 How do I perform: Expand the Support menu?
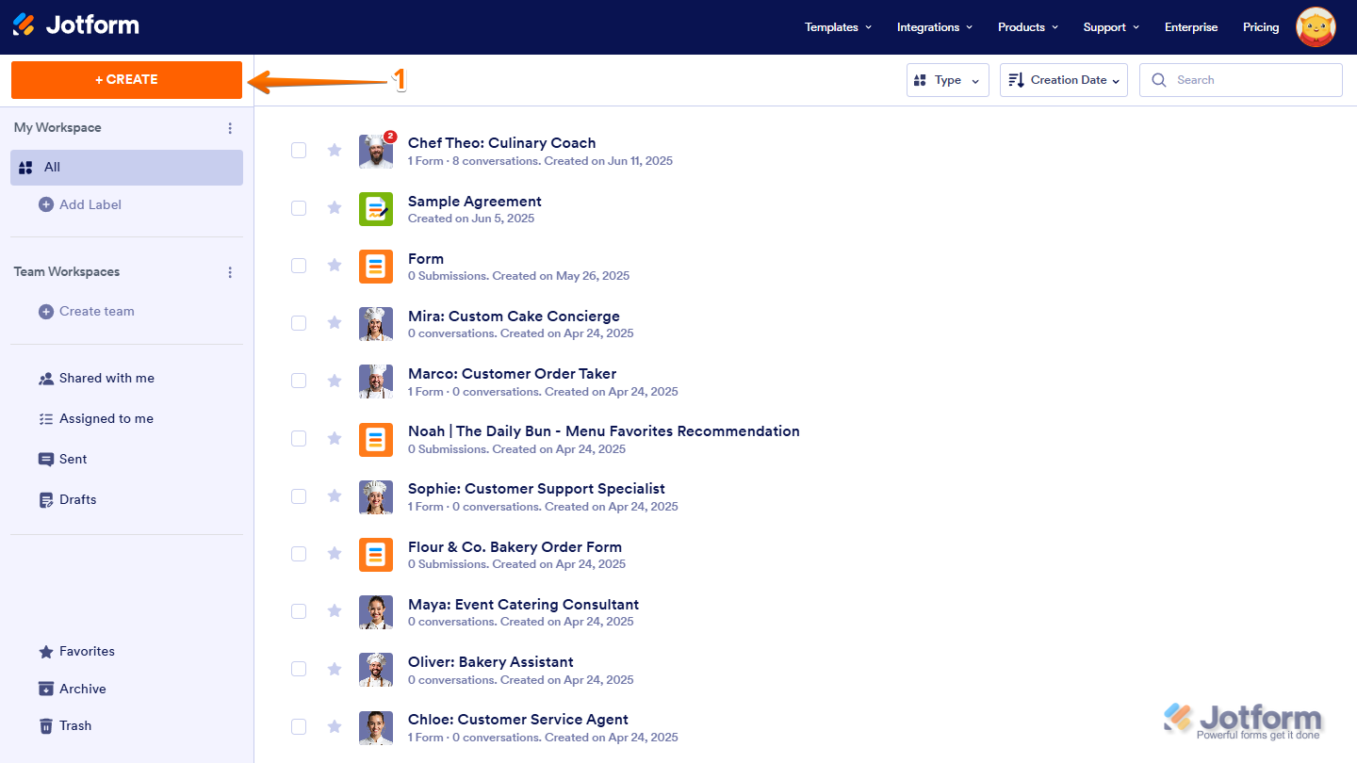(x=1111, y=27)
